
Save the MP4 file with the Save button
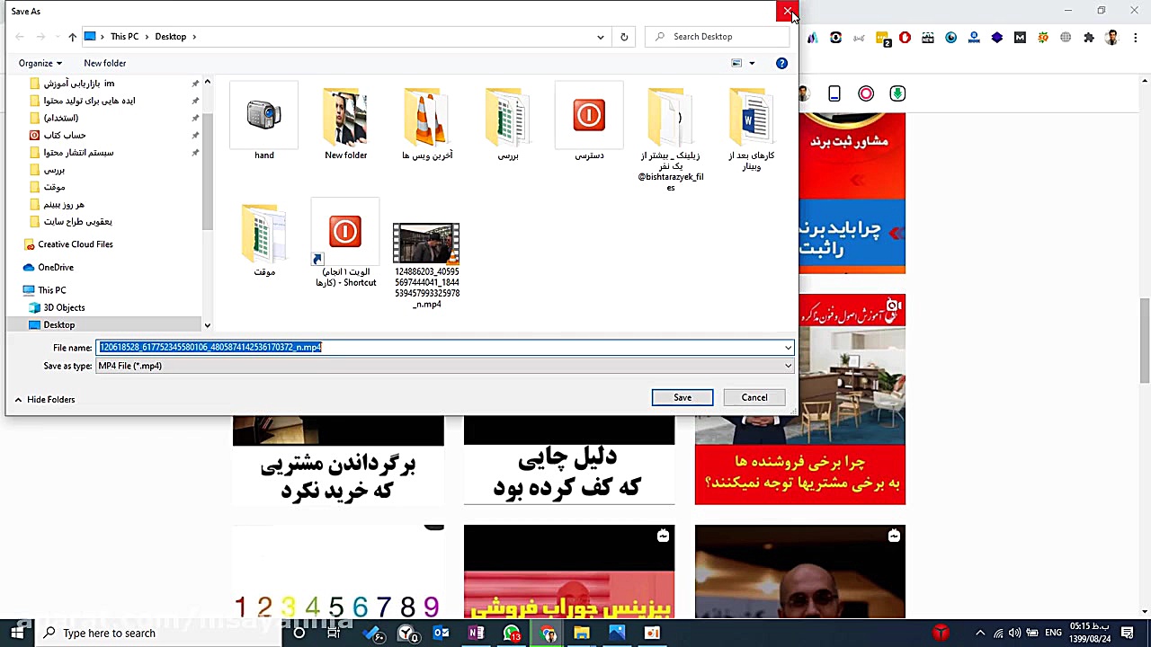(x=682, y=397)
